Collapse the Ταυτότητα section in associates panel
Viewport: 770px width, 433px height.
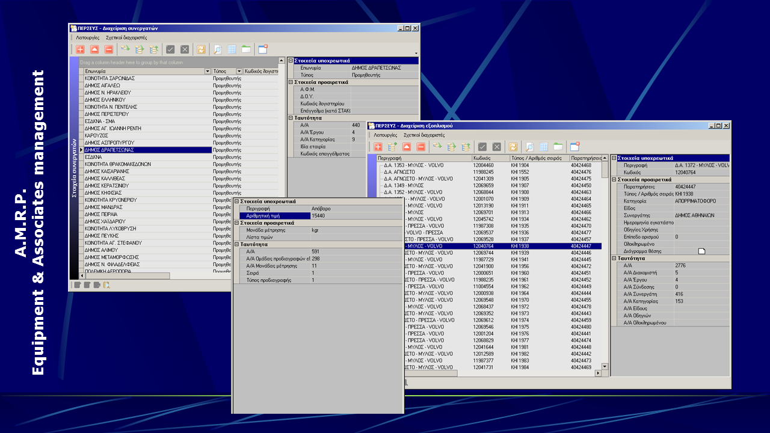point(290,118)
